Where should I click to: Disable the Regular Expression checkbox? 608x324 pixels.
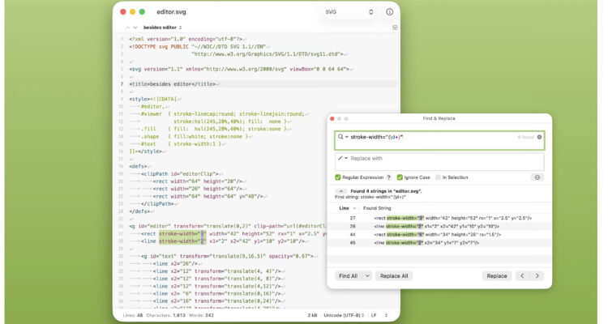click(x=338, y=177)
